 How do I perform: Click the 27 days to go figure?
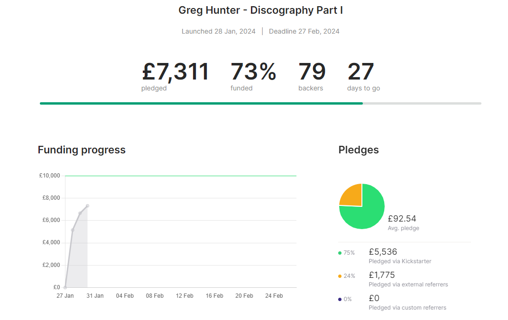point(361,72)
